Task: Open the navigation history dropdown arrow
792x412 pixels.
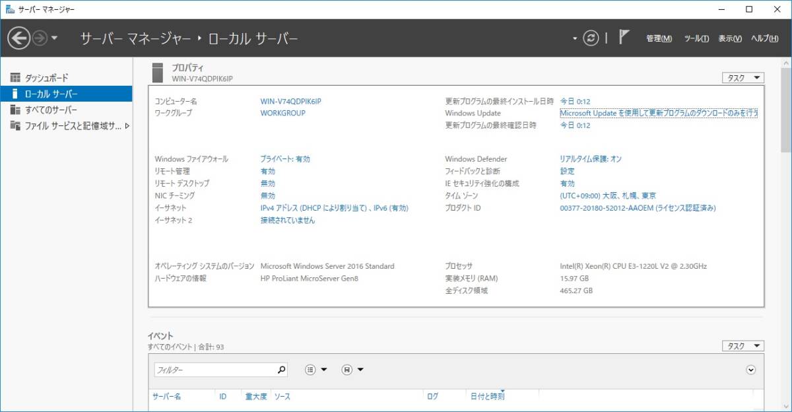Action: click(54, 38)
